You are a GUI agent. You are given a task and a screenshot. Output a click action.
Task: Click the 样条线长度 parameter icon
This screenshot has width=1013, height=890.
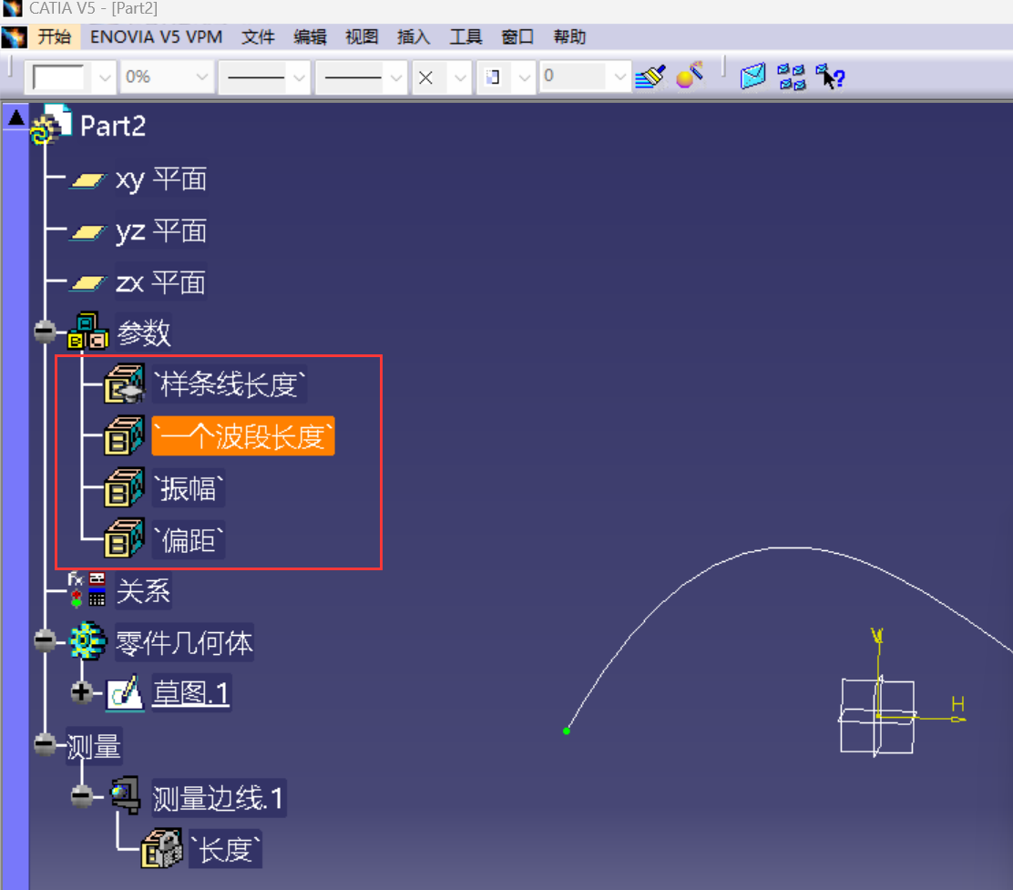124,384
